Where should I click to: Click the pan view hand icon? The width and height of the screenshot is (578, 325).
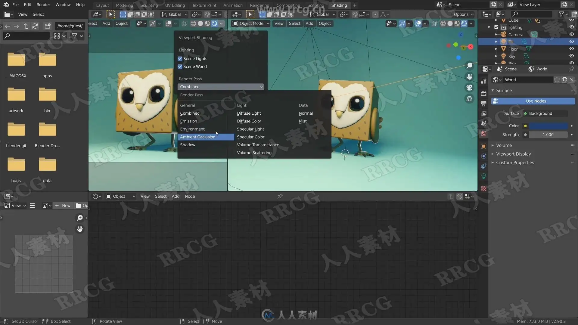(469, 77)
